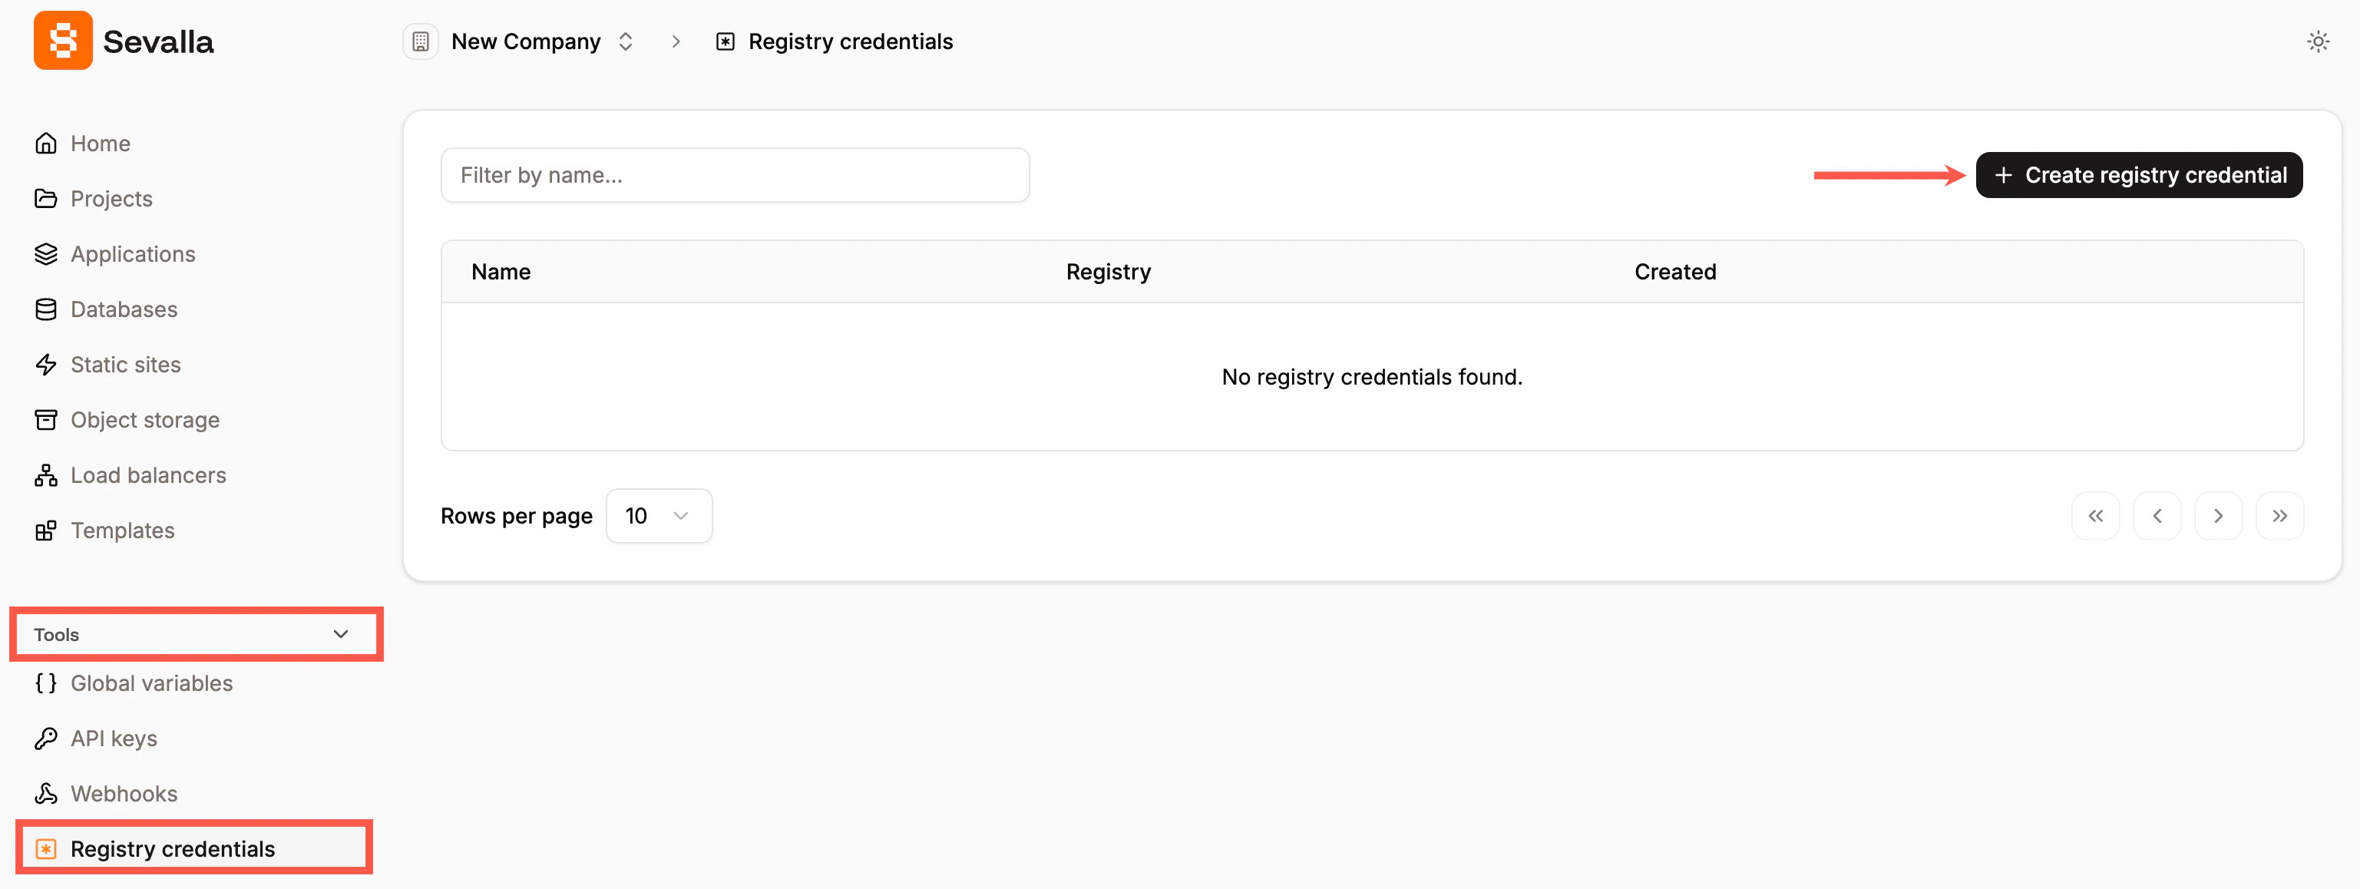Open the Templates page
Screen dimensions: 2360x889
(x=122, y=530)
